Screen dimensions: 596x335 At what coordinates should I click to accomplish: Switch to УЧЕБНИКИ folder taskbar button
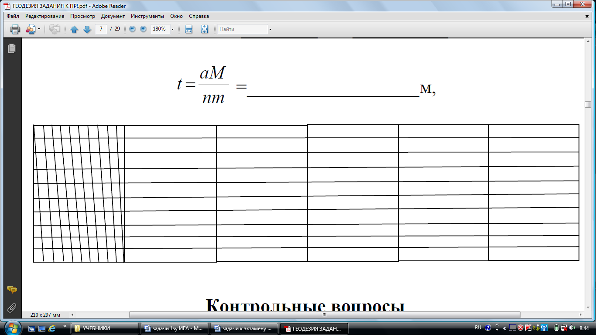click(x=105, y=328)
